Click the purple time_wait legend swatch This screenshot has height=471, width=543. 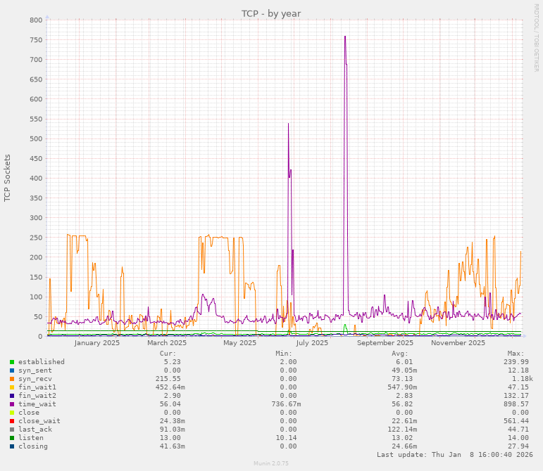pyautogui.click(x=12, y=404)
